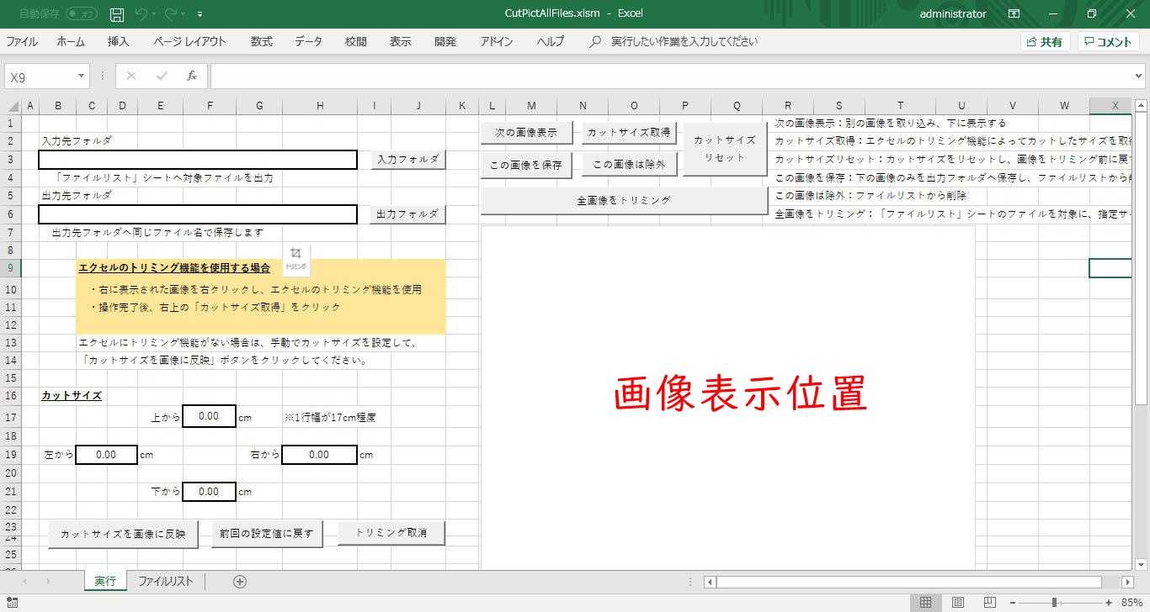1150x612 pixels.
Task: Select column header F
Action: click(210, 106)
